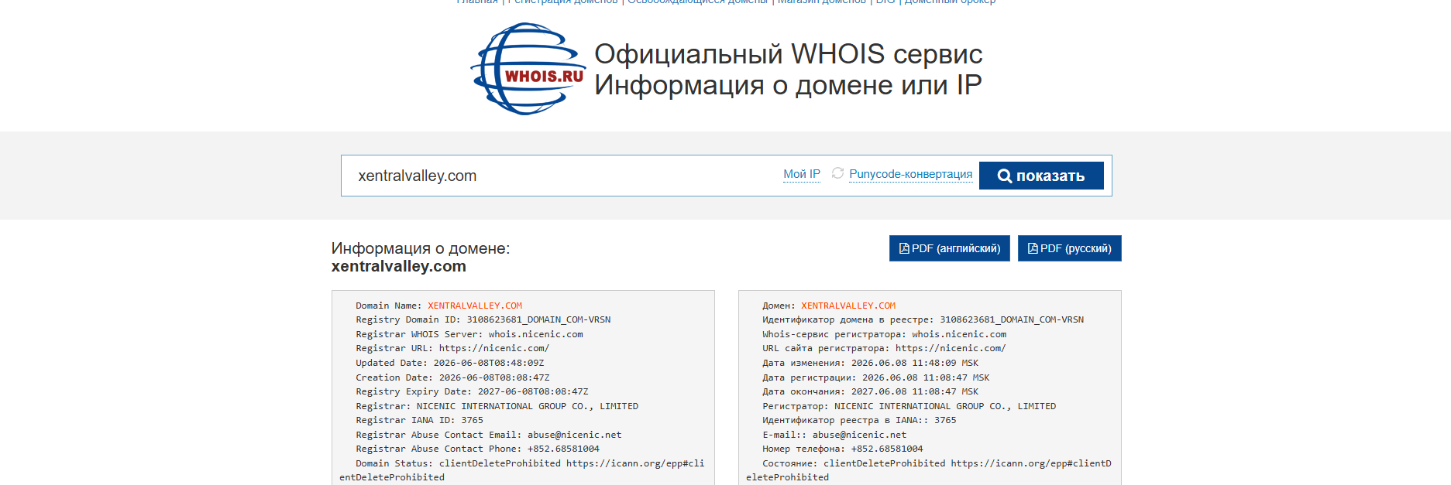Click the Состояние: clientDeleteProhibited row

tap(929, 470)
